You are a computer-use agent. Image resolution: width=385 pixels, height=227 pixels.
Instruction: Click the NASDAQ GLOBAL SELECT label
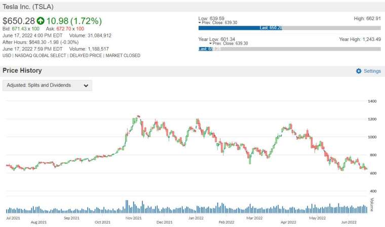[x=40, y=56]
